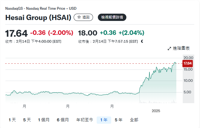
Task: Select the highlighted 1年 range
Action: tap(104, 120)
